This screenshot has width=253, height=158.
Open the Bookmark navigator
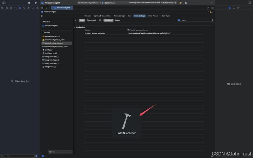[11, 8]
